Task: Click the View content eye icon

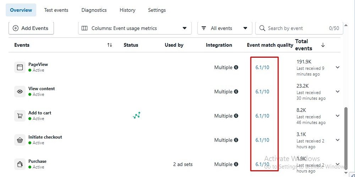Action: pyautogui.click(x=20, y=92)
